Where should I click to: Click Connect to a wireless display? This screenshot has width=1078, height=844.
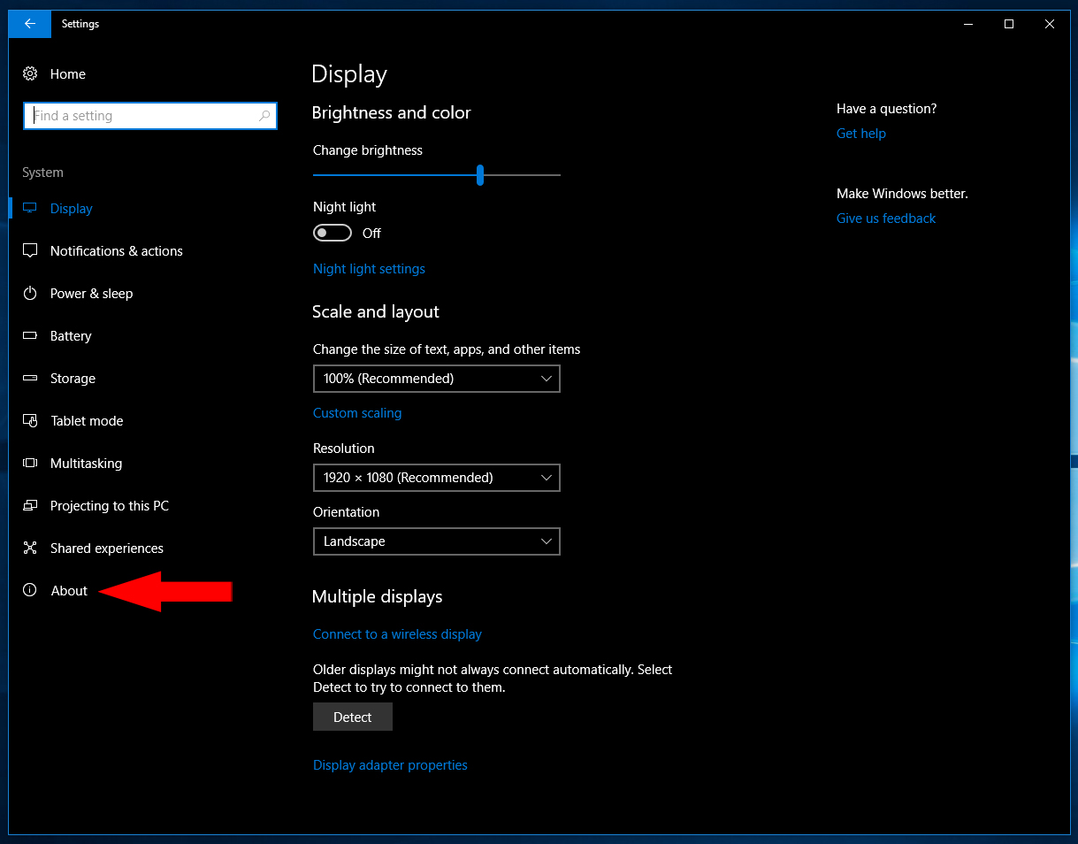click(x=396, y=633)
